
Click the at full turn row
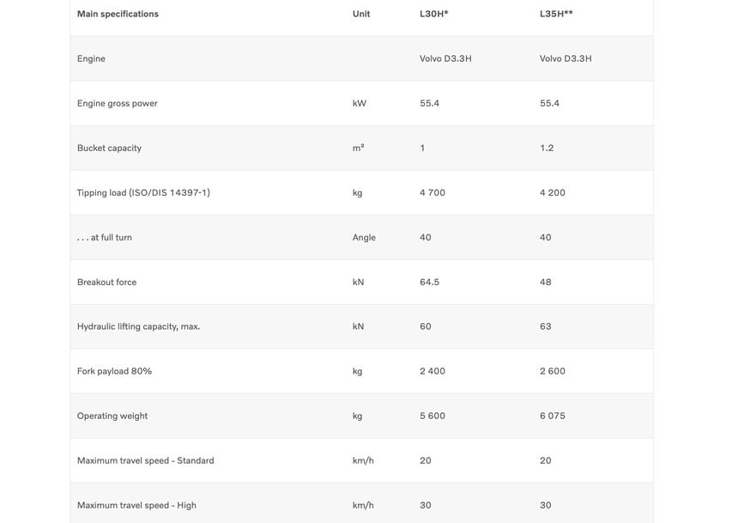[361, 237]
